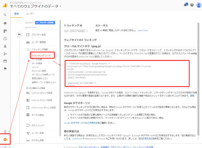Open ユーザー管理 menu item
The width and height of the screenshot is (202, 148).
pyautogui.click(x=39, y=42)
